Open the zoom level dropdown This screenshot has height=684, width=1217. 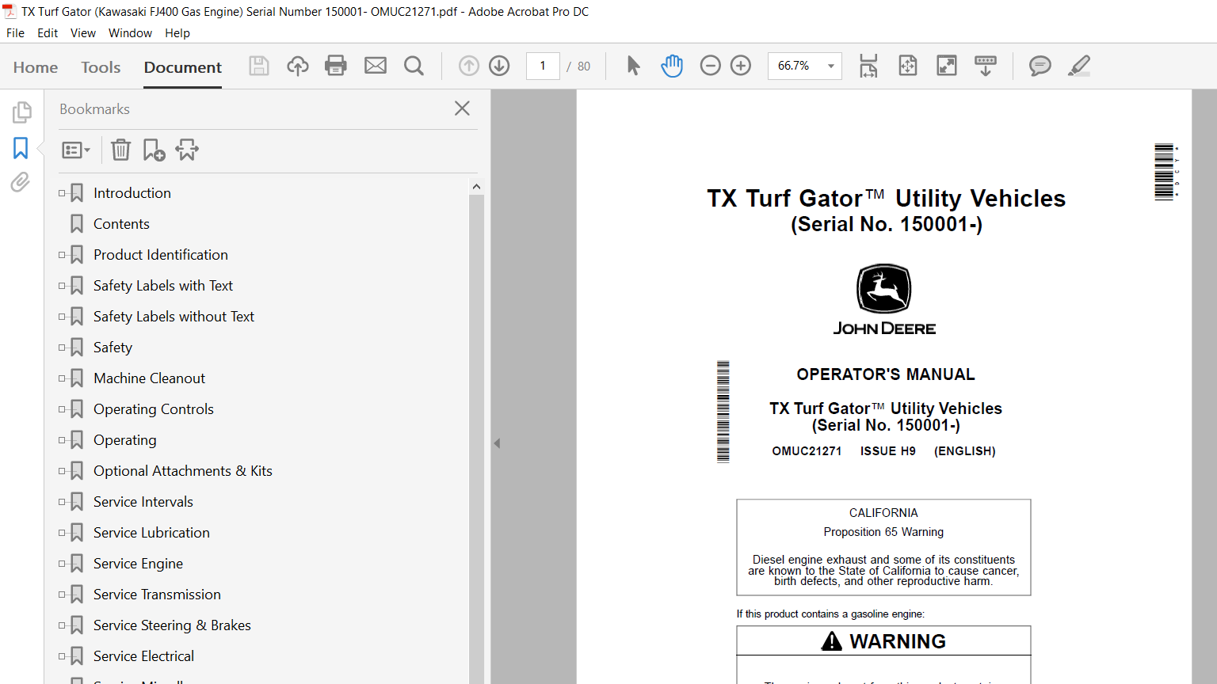pyautogui.click(x=831, y=66)
